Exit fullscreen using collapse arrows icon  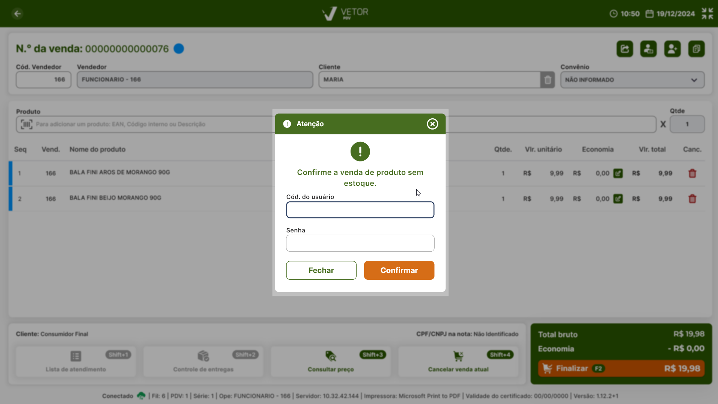click(707, 14)
